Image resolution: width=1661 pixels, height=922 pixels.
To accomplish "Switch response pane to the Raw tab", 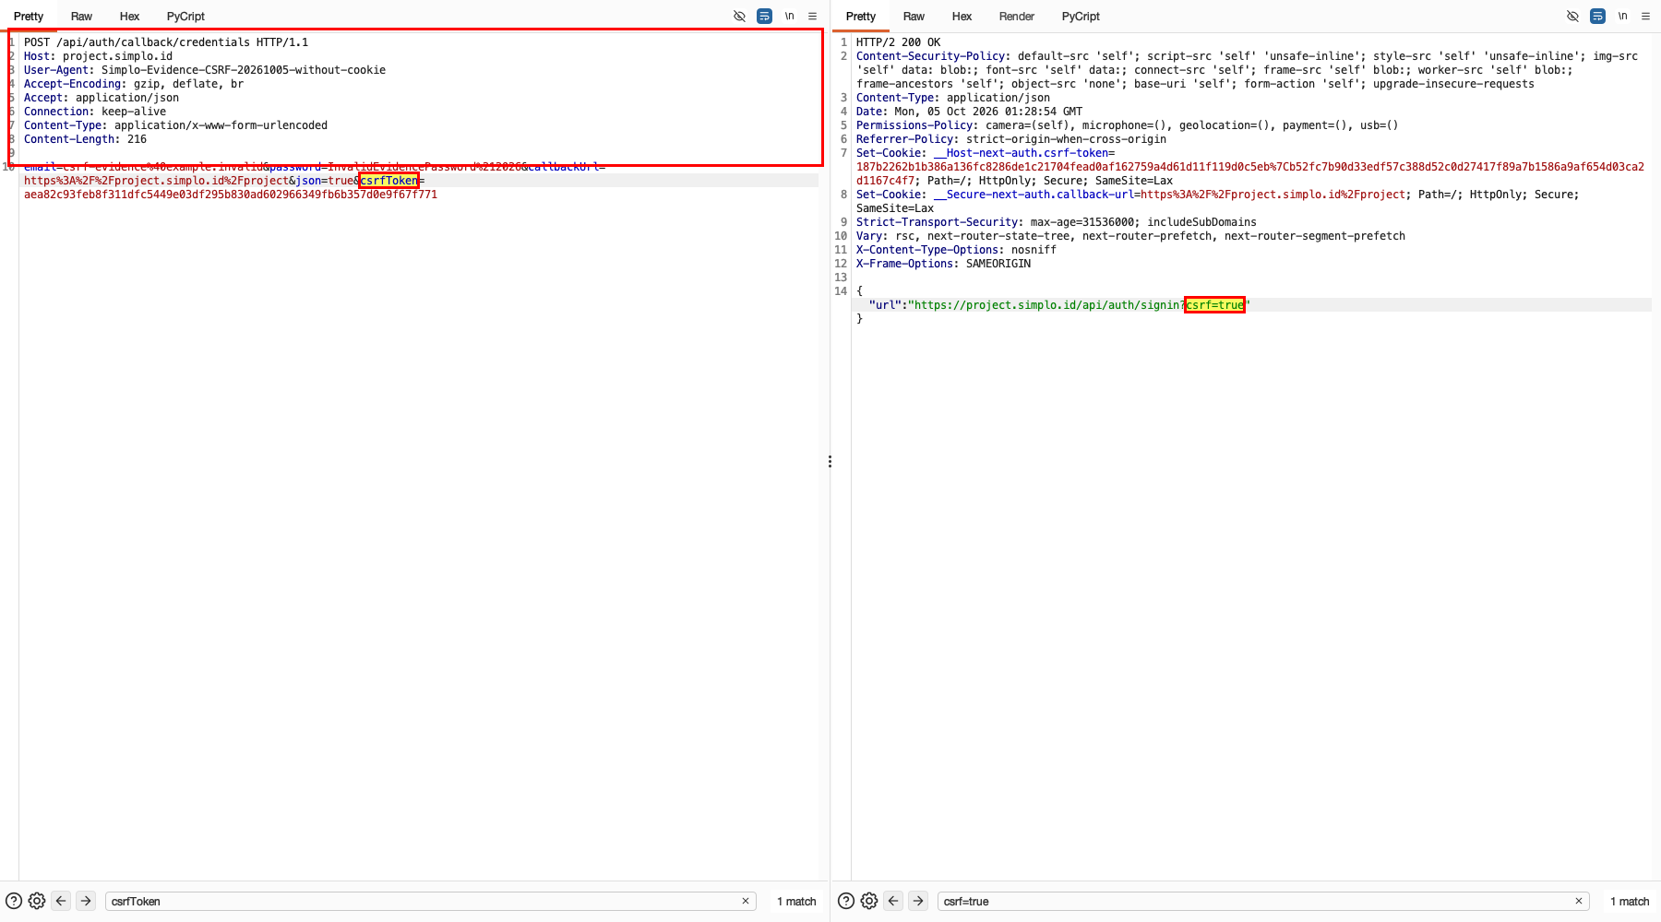I will tap(914, 17).
